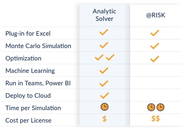Click Analytic Solver's Machine Learning checkmark

(104, 71)
